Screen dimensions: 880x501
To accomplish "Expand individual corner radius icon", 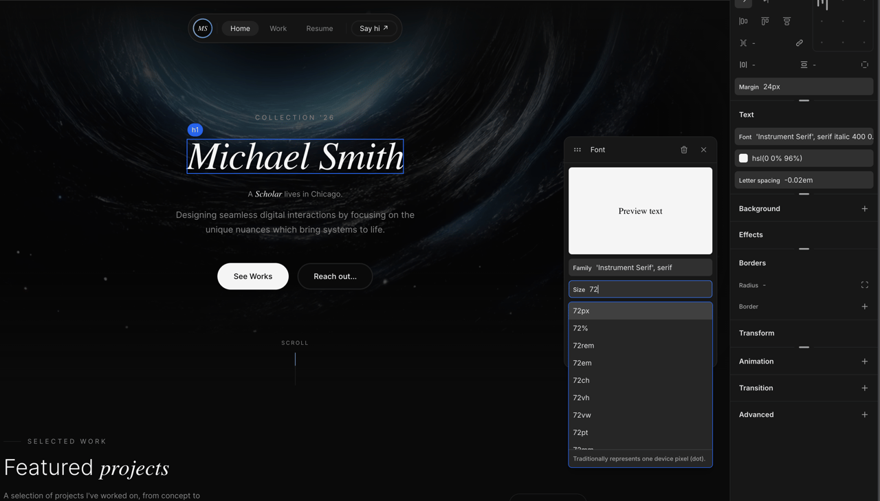I will [x=864, y=285].
